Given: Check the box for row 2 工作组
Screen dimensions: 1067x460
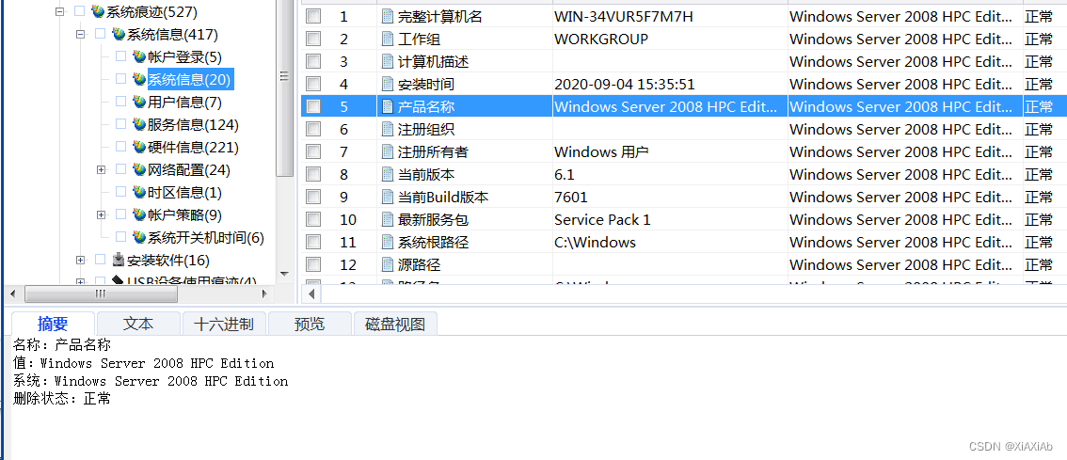Looking at the screenshot, I should pos(313,39).
